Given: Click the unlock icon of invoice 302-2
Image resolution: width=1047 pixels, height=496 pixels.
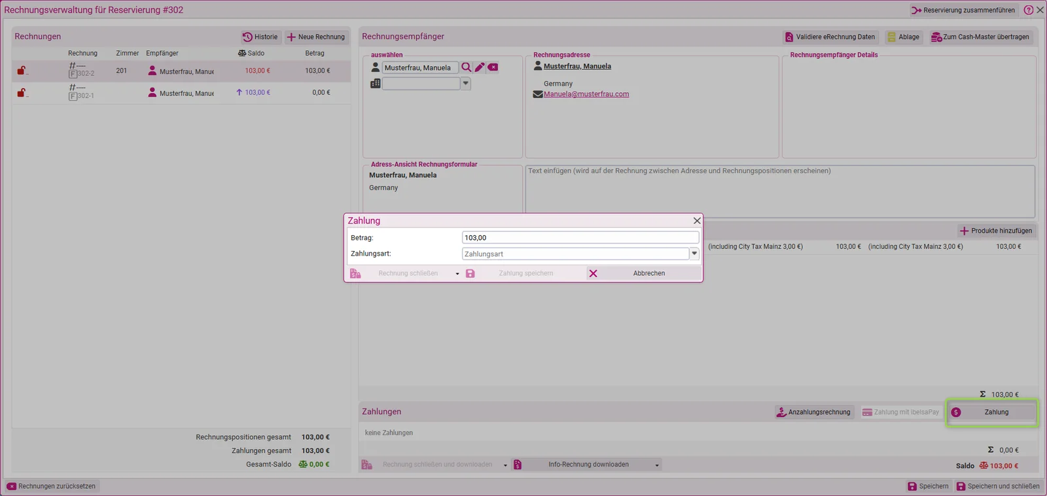Looking at the screenshot, I should [x=22, y=71].
